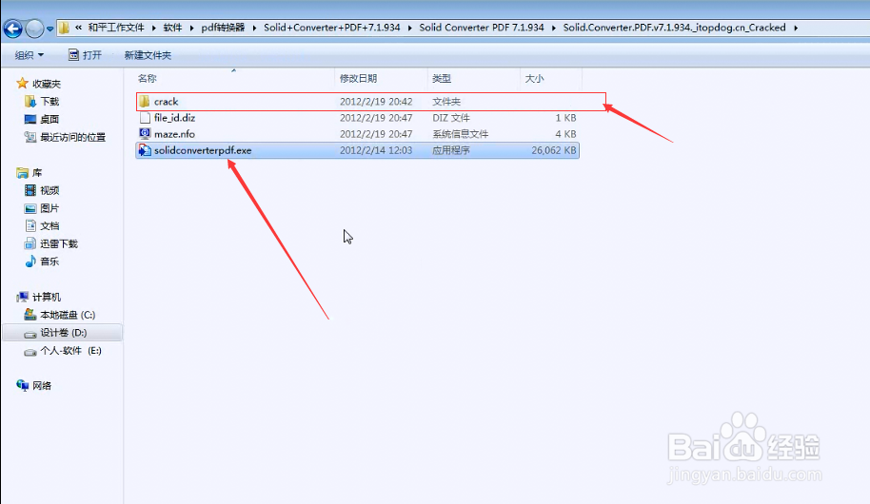
Task: Click maze.nfo file name
Action: [x=174, y=134]
